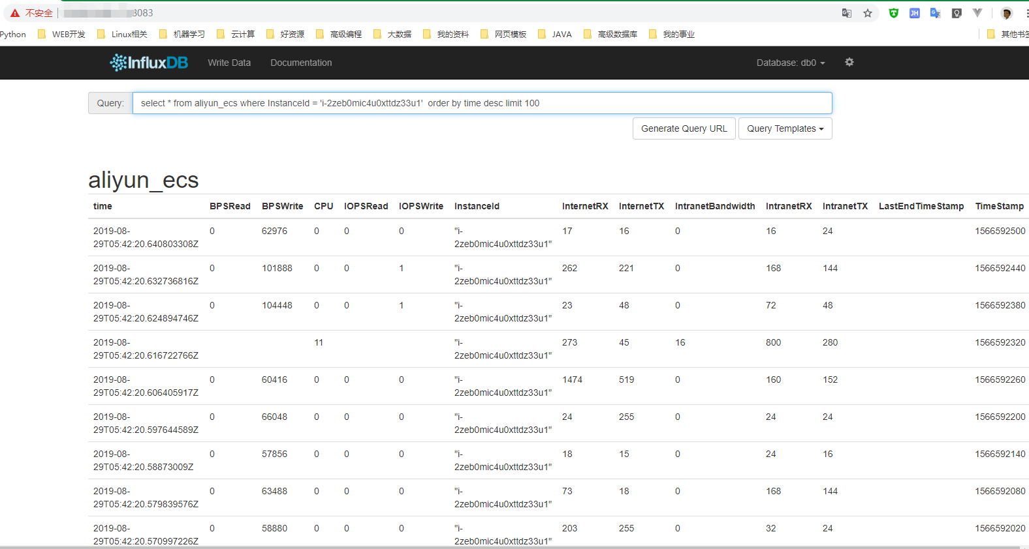1029x549 pixels.
Task: Click the not-secure warning icon
Action: pyautogui.click(x=15, y=13)
